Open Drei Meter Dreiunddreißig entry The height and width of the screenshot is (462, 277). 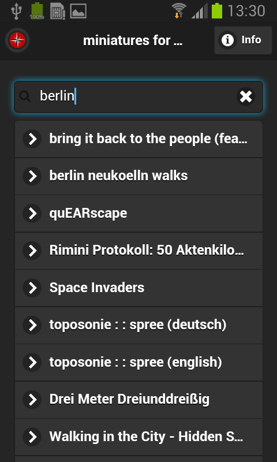pos(138,399)
